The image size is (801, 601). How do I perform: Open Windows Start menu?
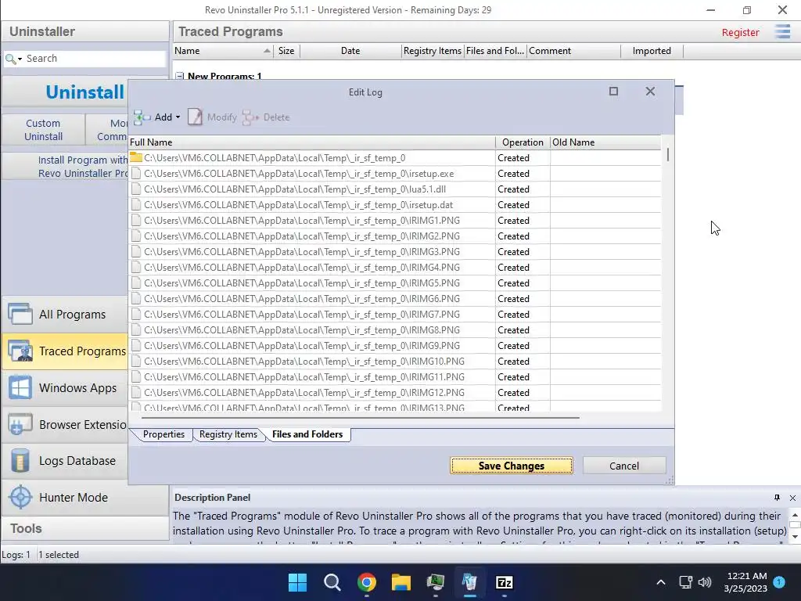[x=297, y=582]
